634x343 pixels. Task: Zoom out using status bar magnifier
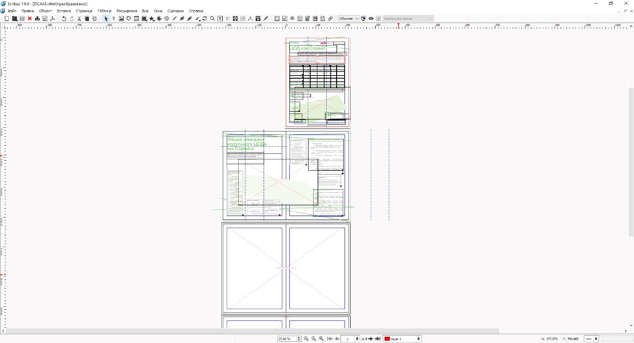pos(306,338)
